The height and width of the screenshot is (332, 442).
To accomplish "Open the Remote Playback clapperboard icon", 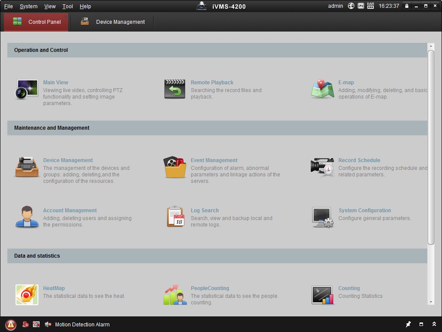I will 175,89.
